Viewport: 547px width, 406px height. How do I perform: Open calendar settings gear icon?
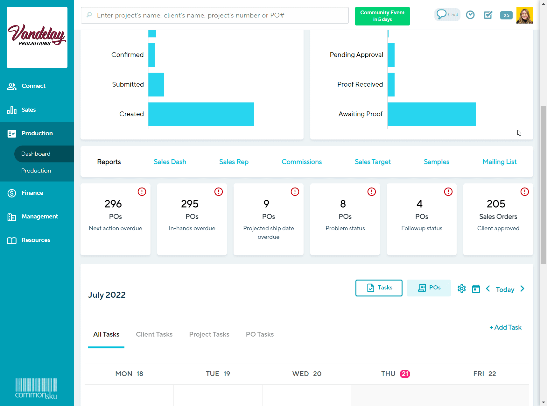(461, 289)
